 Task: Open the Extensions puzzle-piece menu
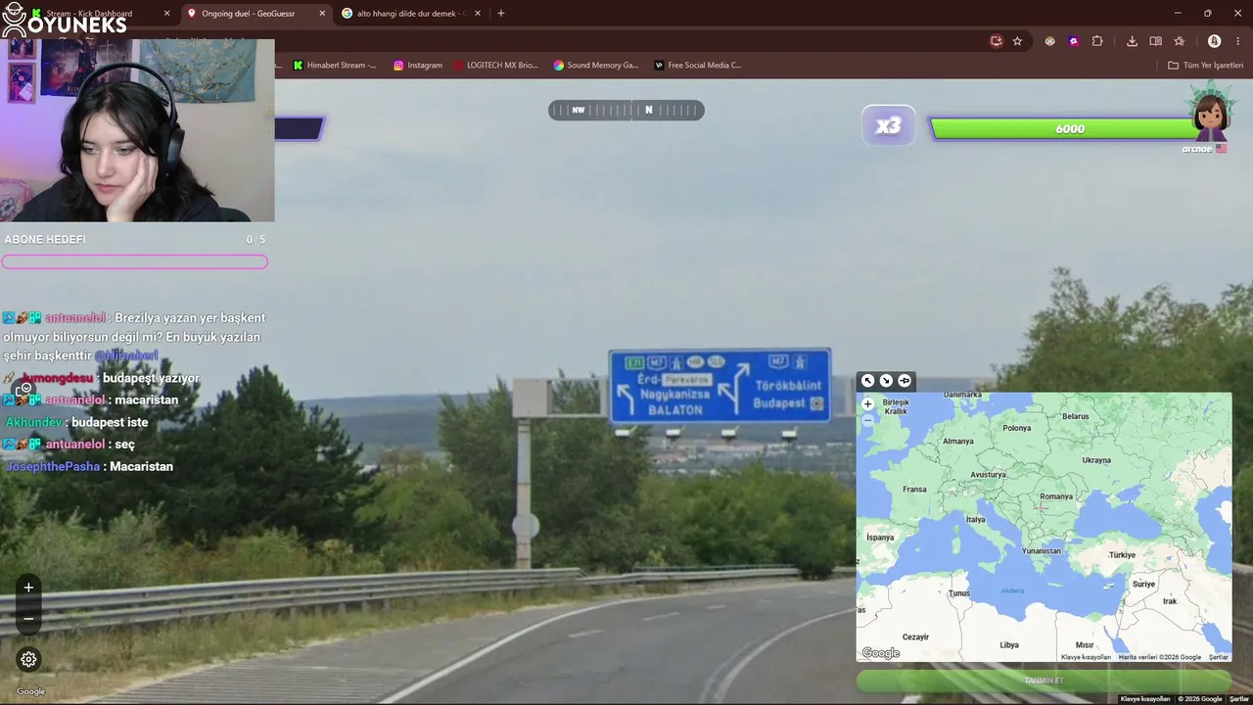point(1097,41)
